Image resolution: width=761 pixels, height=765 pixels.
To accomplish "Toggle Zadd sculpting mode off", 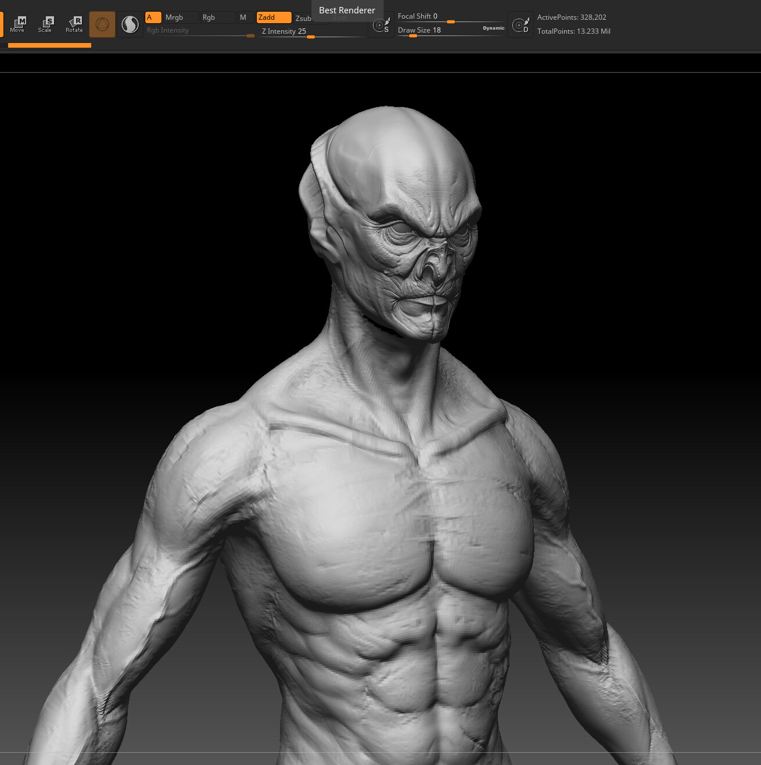I will [x=273, y=17].
